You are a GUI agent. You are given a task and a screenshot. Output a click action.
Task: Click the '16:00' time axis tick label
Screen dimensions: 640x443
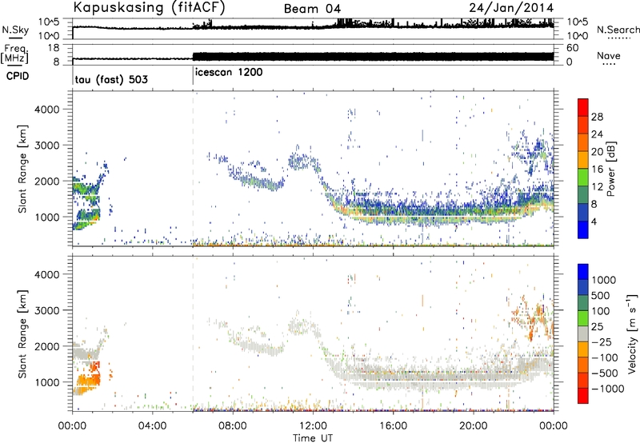coord(393,426)
